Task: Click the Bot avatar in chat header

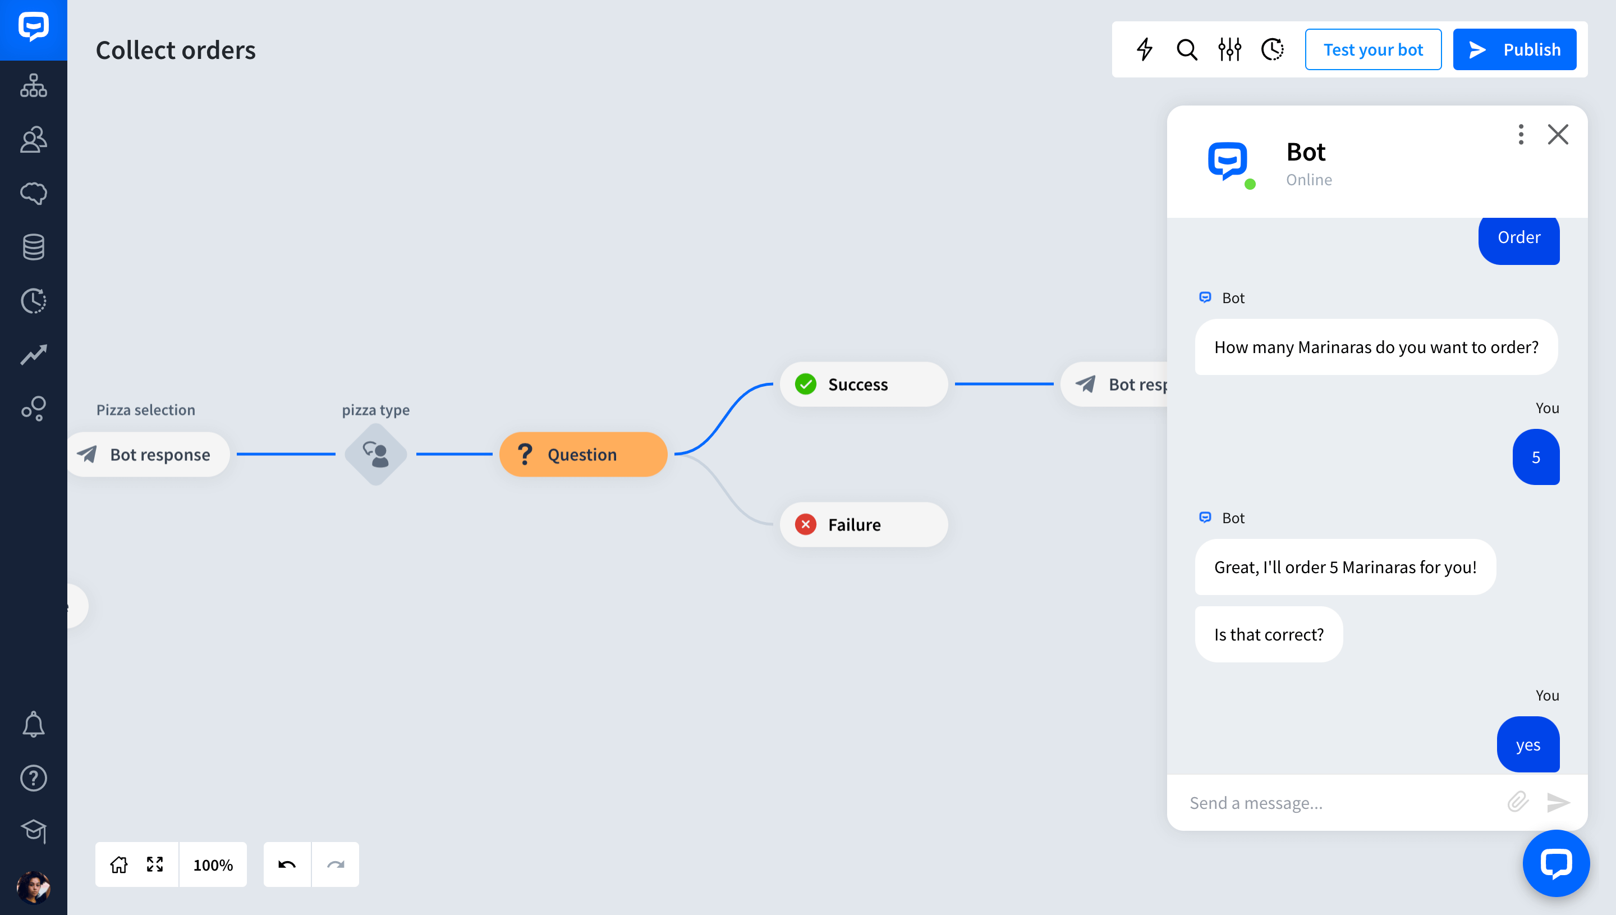Action: coord(1228,162)
